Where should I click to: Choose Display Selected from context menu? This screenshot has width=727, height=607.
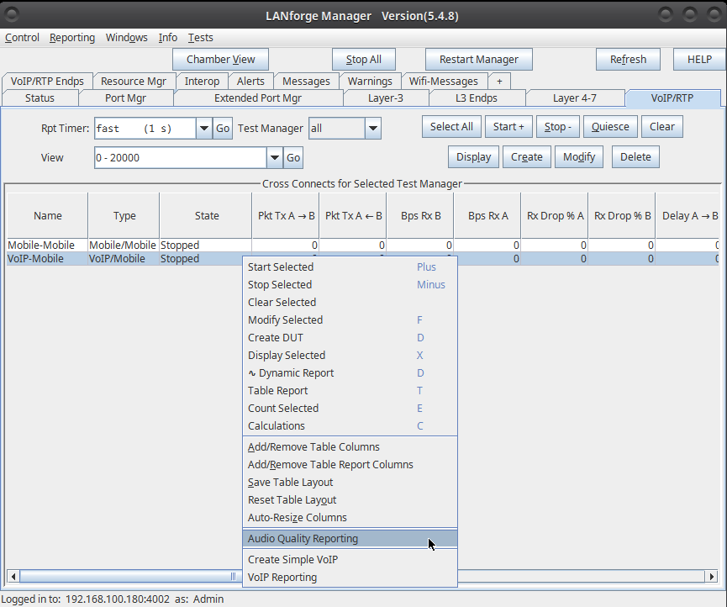tap(350, 355)
